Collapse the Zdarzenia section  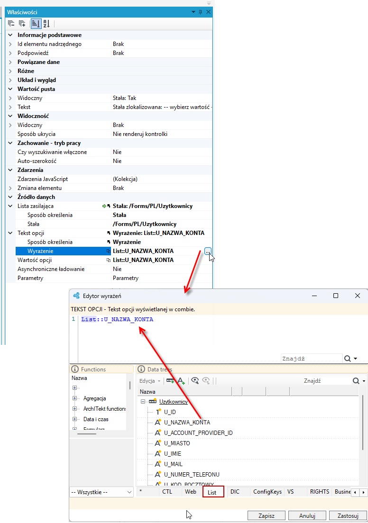point(10,170)
